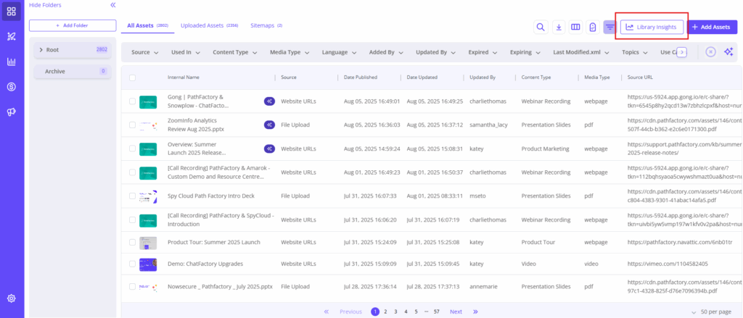743x318 pixels.
Task: Tick the select-all header checkbox
Action: [x=132, y=78]
